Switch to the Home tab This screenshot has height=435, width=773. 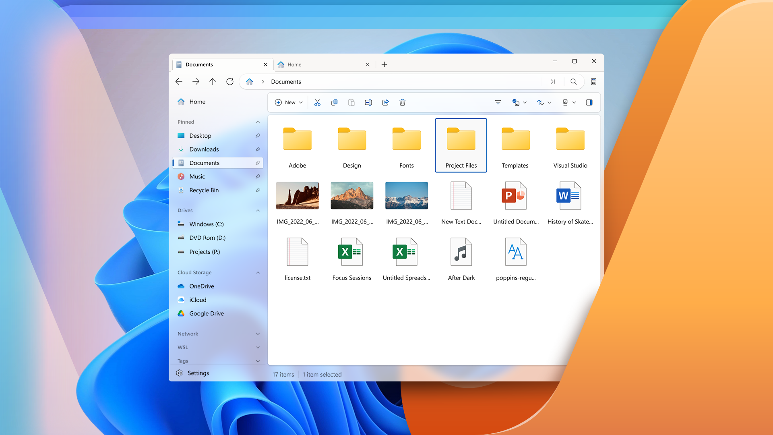(x=294, y=64)
